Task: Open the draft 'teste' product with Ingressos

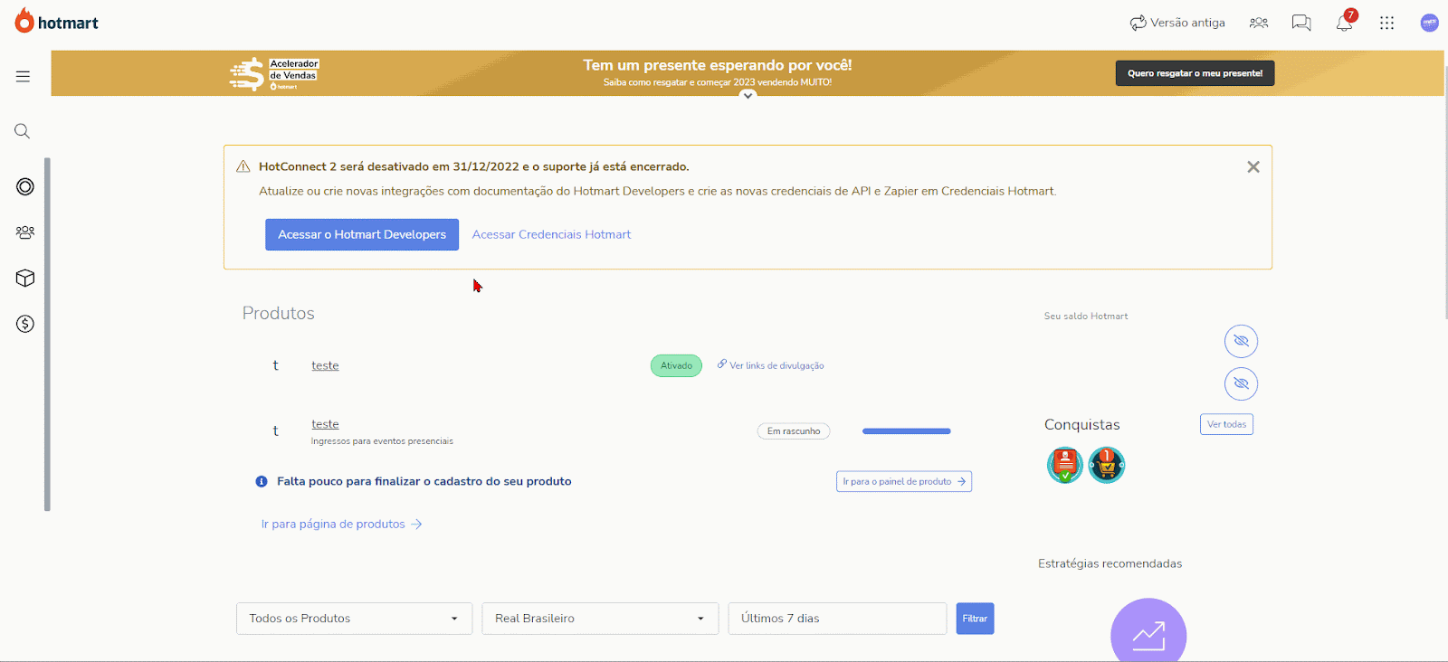Action: click(x=325, y=424)
